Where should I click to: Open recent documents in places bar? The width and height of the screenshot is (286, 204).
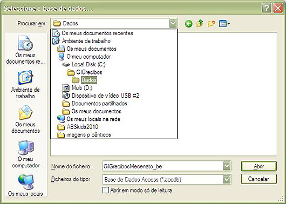pos(25,50)
